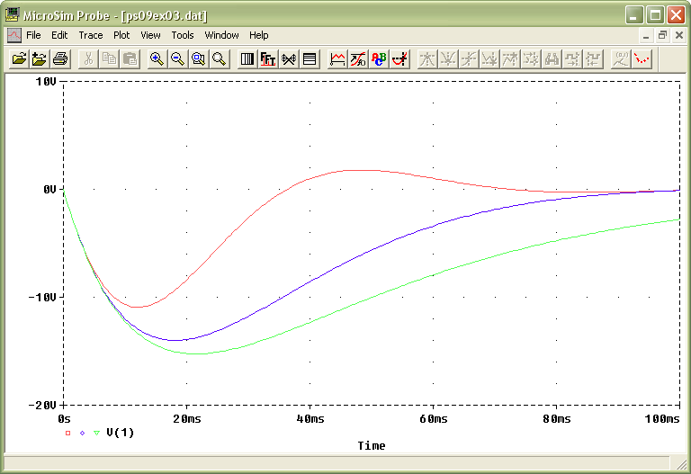Viewport: 691px width, 474px height.
Task: Click the V(1) trace legend label
Action: coord(120,433)
